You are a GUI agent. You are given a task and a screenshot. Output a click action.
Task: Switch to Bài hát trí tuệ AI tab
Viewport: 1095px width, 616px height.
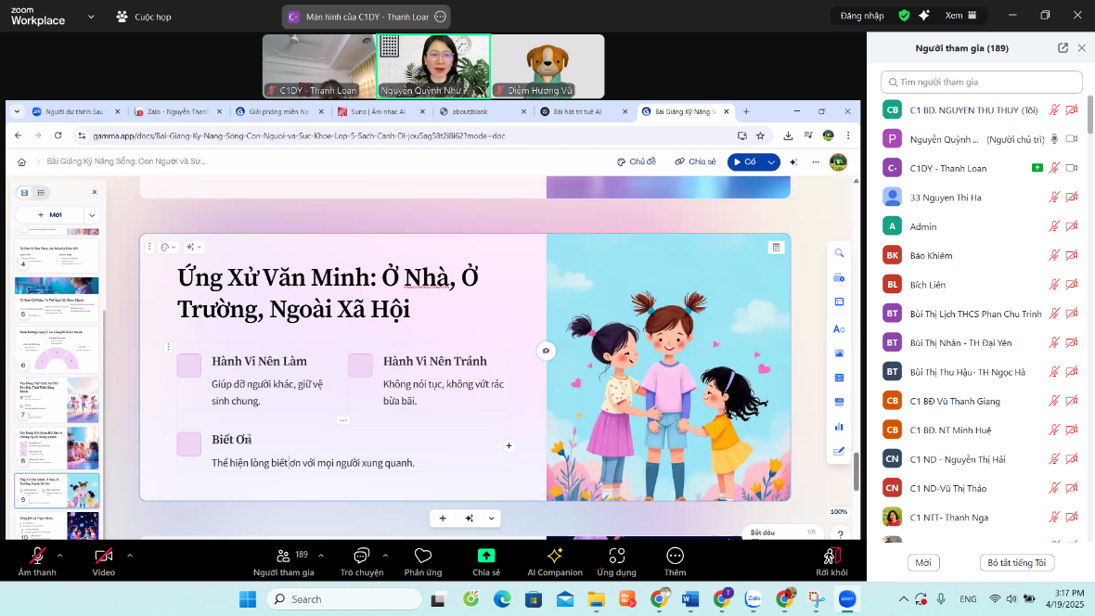coord(582,111)
